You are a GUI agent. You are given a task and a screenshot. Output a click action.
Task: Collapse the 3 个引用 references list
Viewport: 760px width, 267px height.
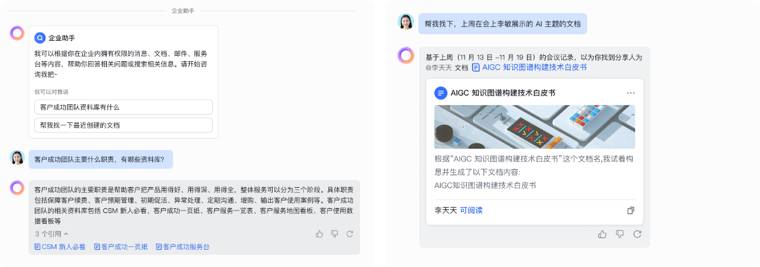tap(52, 234)
